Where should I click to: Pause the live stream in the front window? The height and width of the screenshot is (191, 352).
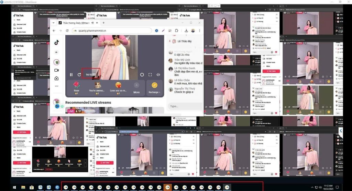click(x=71, y=75)
